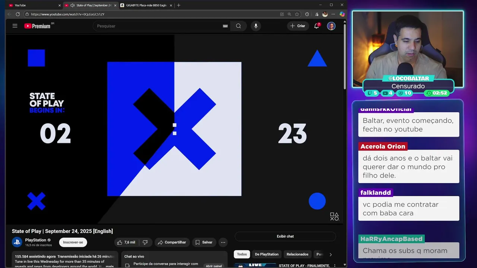
Task: Expand the description with ...mais
Action: (x=110, y=266)
